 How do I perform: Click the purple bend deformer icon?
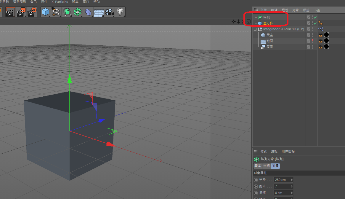point(88,12)
